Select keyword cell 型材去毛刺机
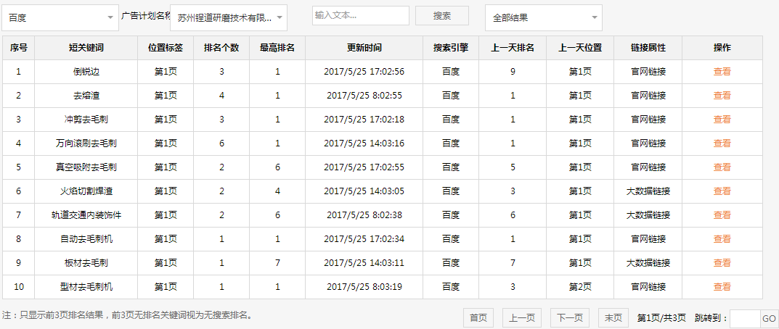 (x=86, y=286)
